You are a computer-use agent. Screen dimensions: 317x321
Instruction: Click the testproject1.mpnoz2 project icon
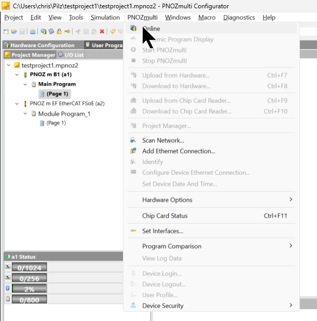click(17, 65)
